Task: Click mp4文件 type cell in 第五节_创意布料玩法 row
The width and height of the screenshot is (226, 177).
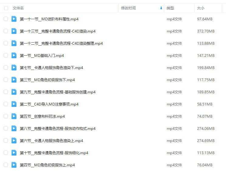Action: tap(174, 116)
